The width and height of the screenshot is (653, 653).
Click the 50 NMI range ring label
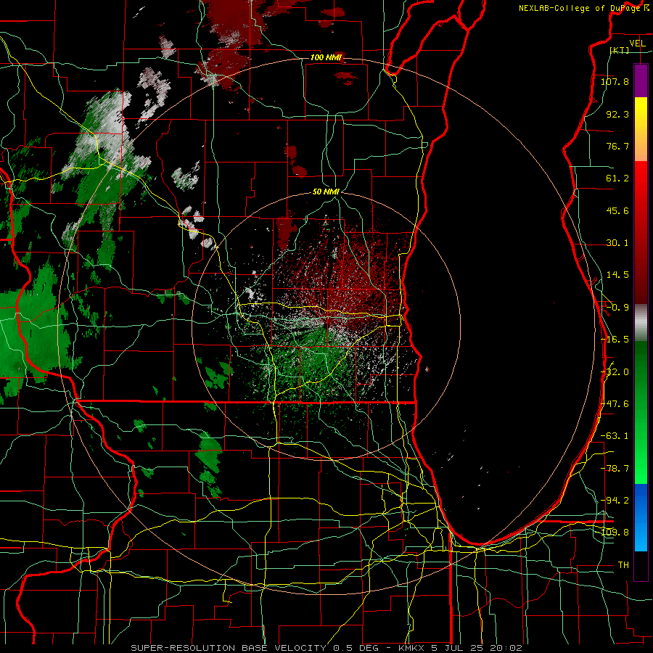pyautogui.click(x=326, y=192)
